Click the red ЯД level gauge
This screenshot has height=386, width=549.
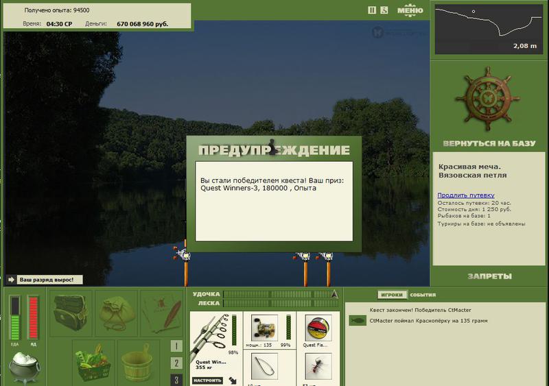pos(33,317)
